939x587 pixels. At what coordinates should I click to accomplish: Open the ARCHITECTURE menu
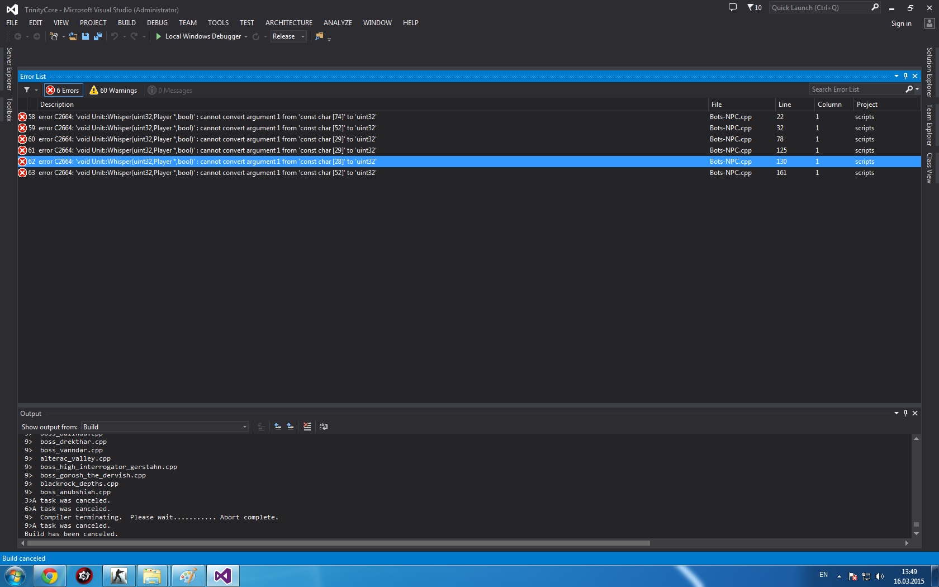coord(289,23)
